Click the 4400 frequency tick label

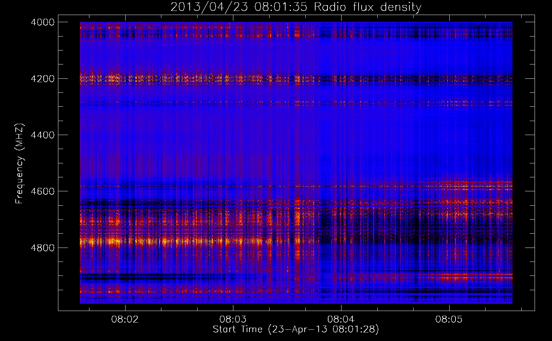(43, 135)
